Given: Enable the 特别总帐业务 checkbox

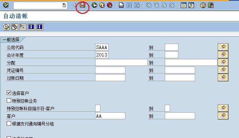Looking at the screenshot, I should [x=9, y=101].
